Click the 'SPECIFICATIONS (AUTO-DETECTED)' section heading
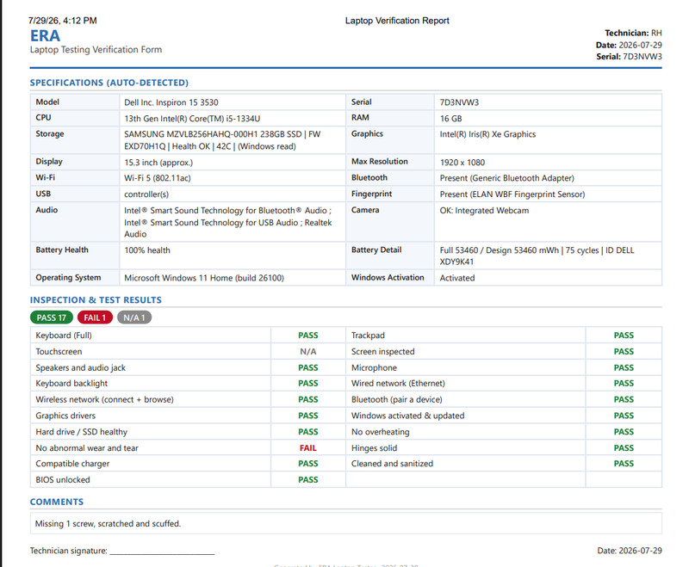Image resolution: width=689 pixels, height=567 pixels. (x=109, y=83)
